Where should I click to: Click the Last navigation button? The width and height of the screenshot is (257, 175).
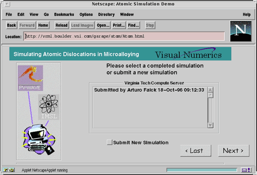196,151
